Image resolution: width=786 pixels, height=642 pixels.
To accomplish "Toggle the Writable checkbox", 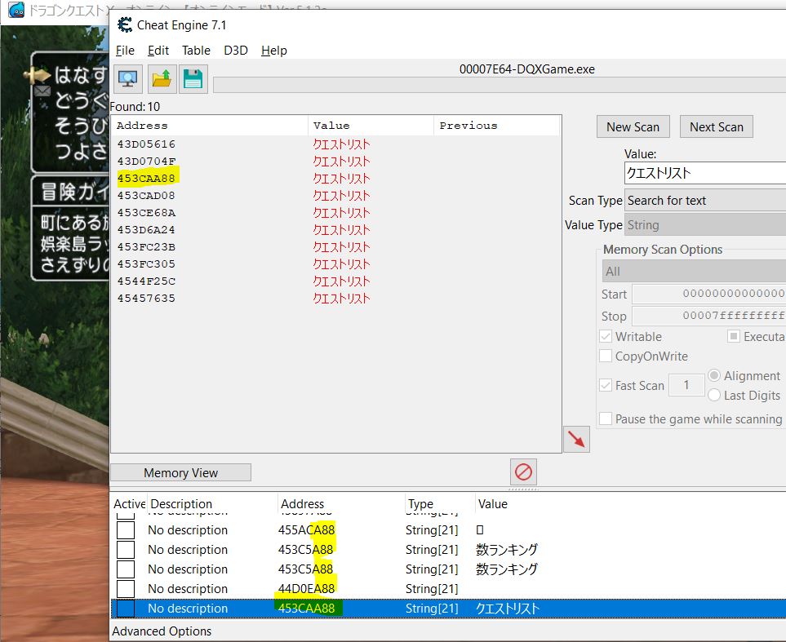I will point(606,337).
